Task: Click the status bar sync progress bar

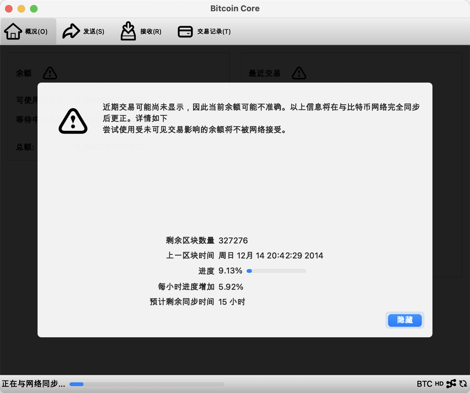Action: coord(147,384)
